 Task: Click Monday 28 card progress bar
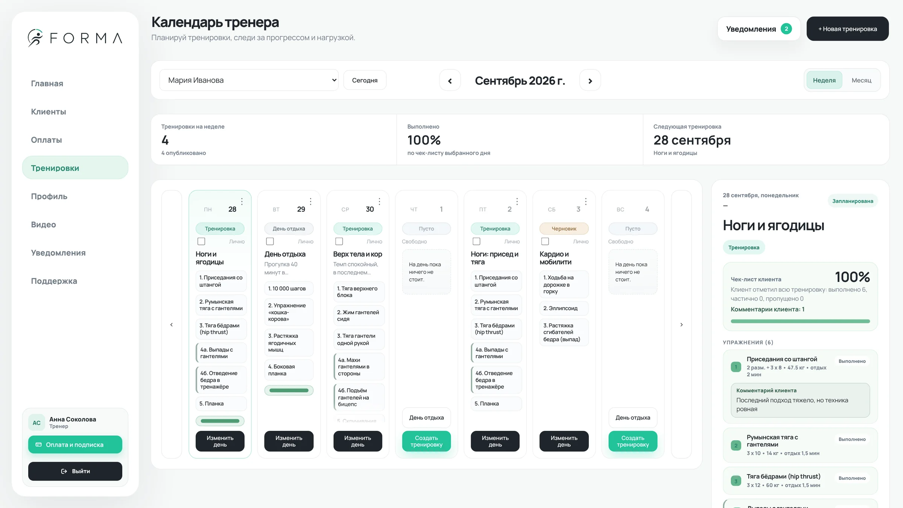(220, 421)
